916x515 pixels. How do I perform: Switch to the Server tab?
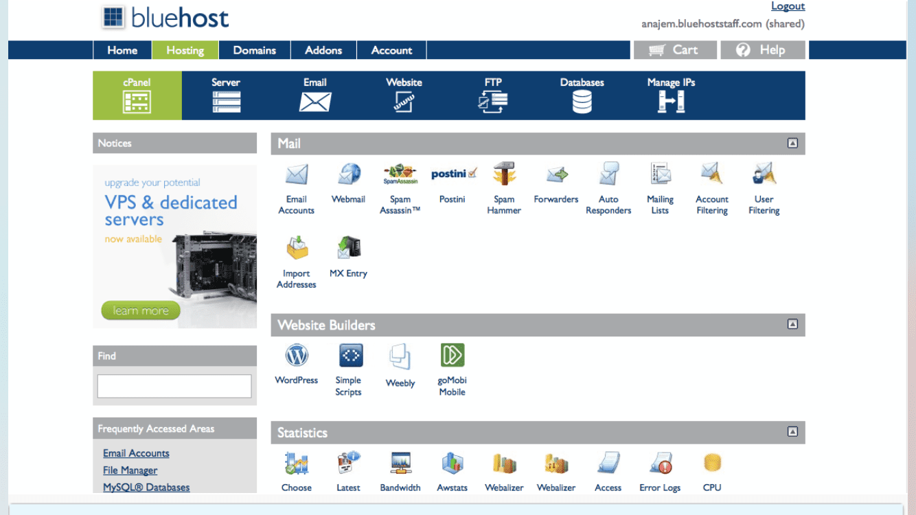click(x=226, y=95)
